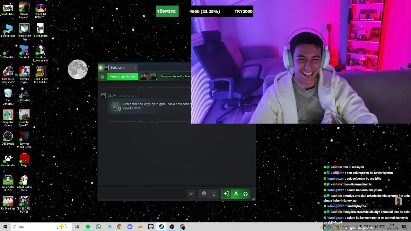Mute headphone audio in Steam voice chat
The width and height of the screenshot is (411, 231).
point(245,194)
